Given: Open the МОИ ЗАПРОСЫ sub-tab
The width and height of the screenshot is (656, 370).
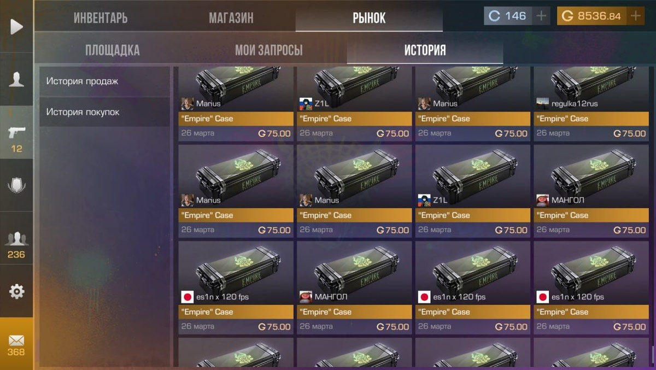Looking at the screenshot, I should tap(268, 50).
